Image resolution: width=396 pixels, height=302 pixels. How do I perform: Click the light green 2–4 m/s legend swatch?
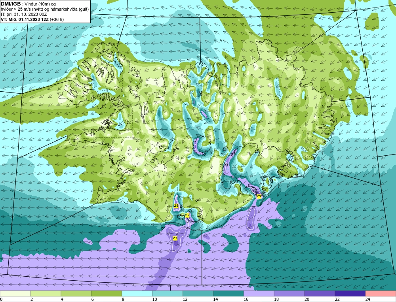coord(46,293)
